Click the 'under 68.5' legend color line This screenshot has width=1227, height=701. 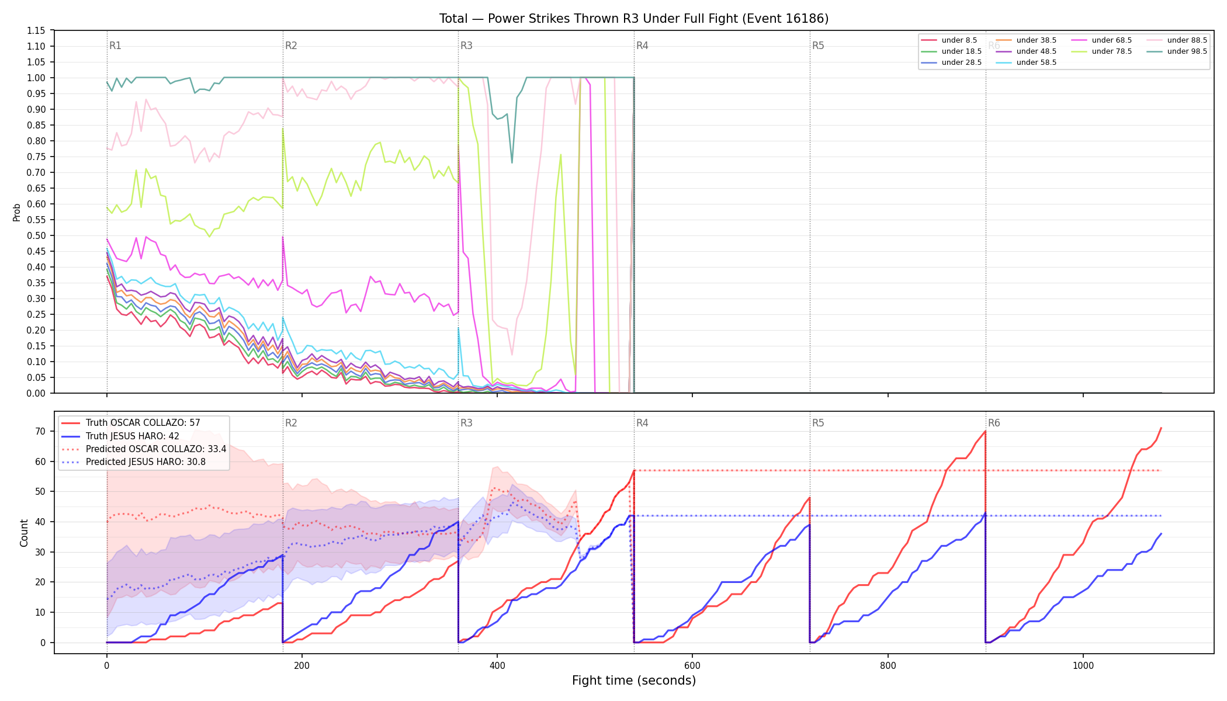coord(1079,40)
